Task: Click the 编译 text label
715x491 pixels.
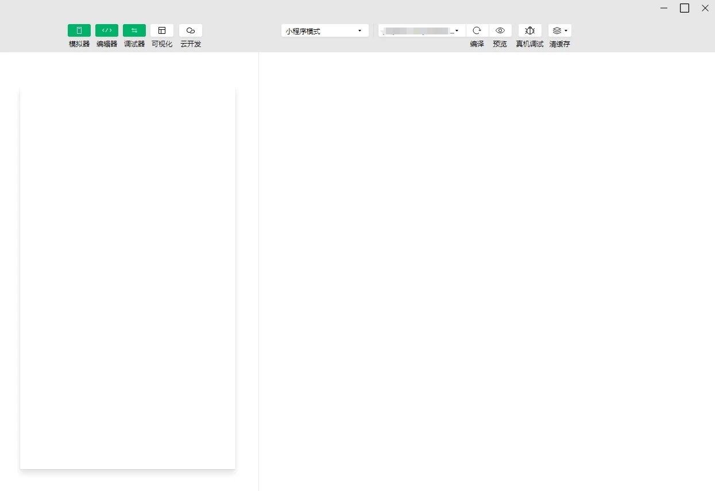Action: (477, 44)
